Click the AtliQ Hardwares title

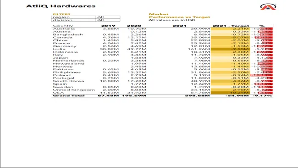(x=61, y=6)
